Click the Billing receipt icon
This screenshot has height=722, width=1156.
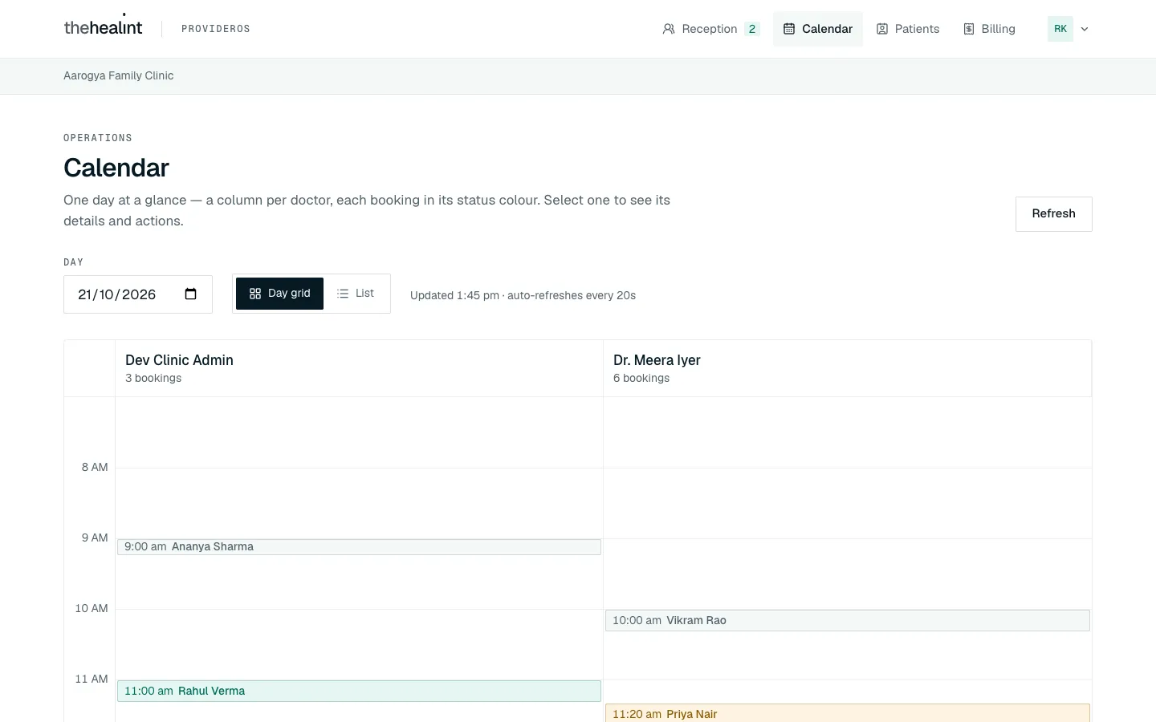969,29
